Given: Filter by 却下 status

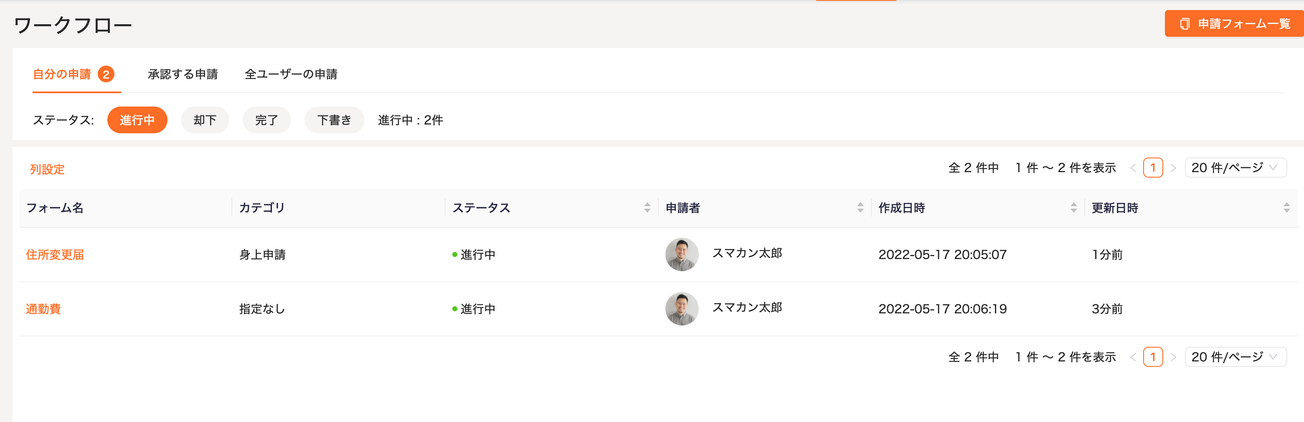Looking at the screenshot, I should point(205,120).
